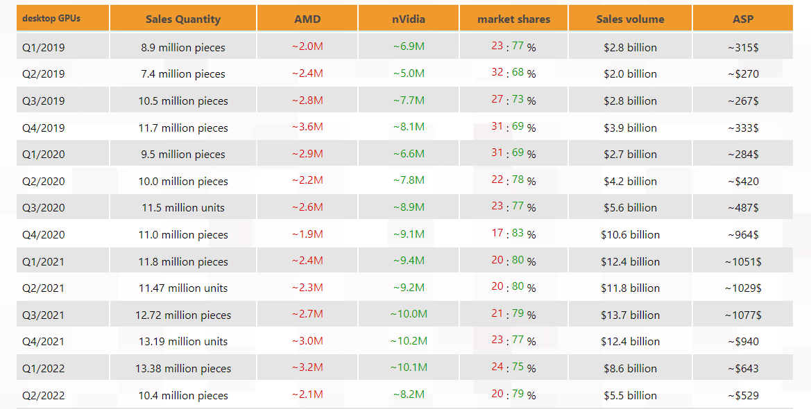The width and height of the screenshot is (811, 409).
Task: Select the ~10.2M nVidia value
Action: tap(409, 342)
